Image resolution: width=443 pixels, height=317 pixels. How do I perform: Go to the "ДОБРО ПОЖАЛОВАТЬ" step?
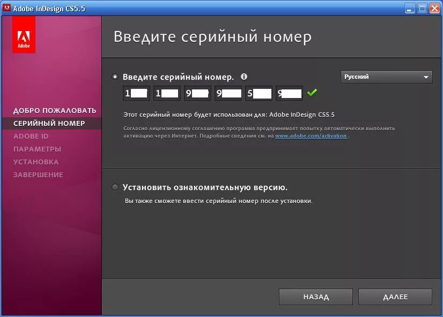[54, 110]
